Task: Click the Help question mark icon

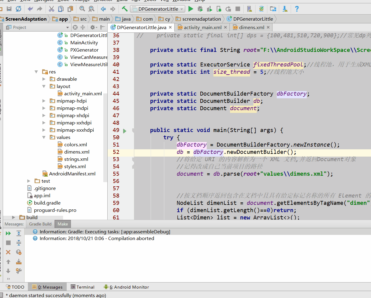Action: point(297,9)
